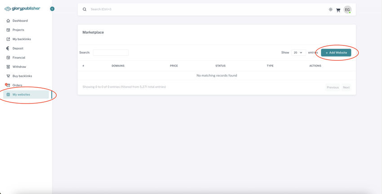382x194 pixels.
Task: Click the Marketplace heading text
Action: tap(93, 32)
